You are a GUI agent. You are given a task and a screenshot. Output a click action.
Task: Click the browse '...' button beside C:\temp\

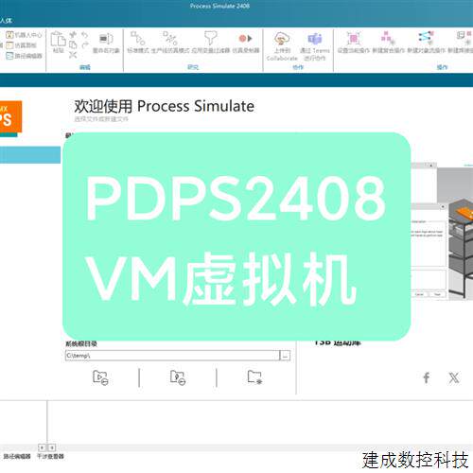pyautogui.click(x=285, y=356)
